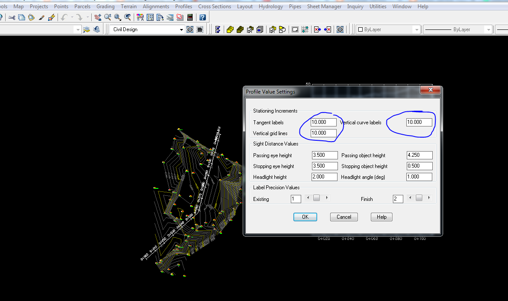The image size is (508, 301).
Task: Expand the ByLayer linetype dropdown
Action: pos(488,29)
